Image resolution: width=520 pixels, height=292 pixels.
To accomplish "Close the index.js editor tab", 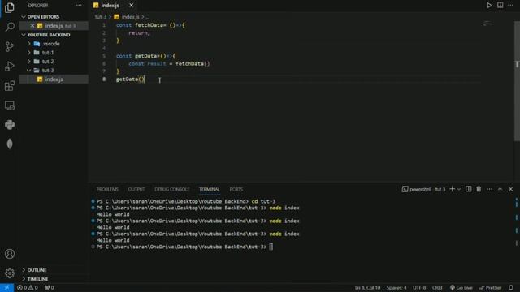I will click(132, 6).
